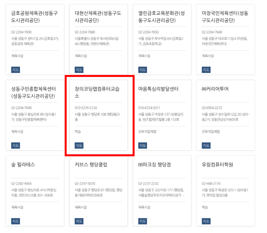Click address 마조로11길 6 text
Screen dimensions: 267x233
(225, 41)
